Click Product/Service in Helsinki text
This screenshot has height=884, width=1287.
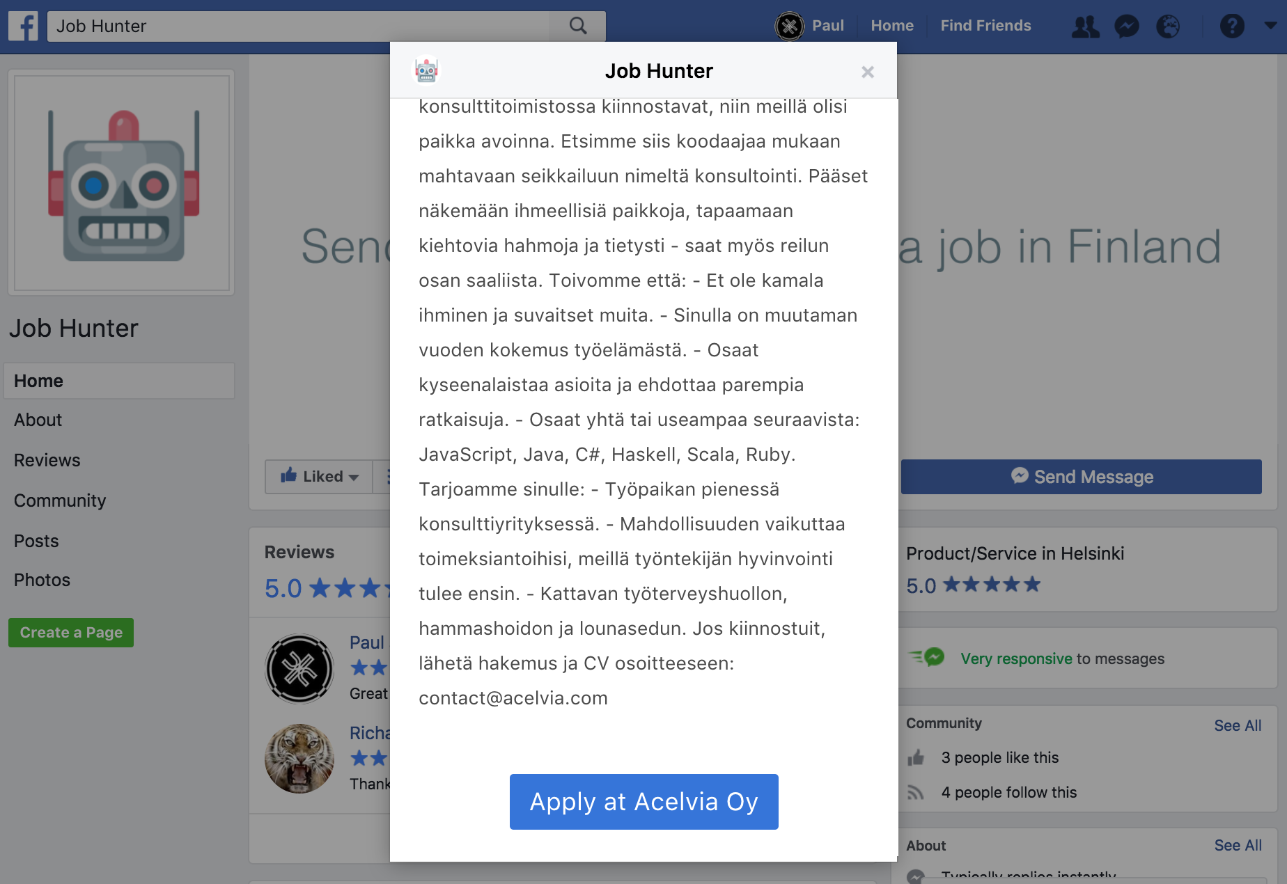coord(1015,553)
